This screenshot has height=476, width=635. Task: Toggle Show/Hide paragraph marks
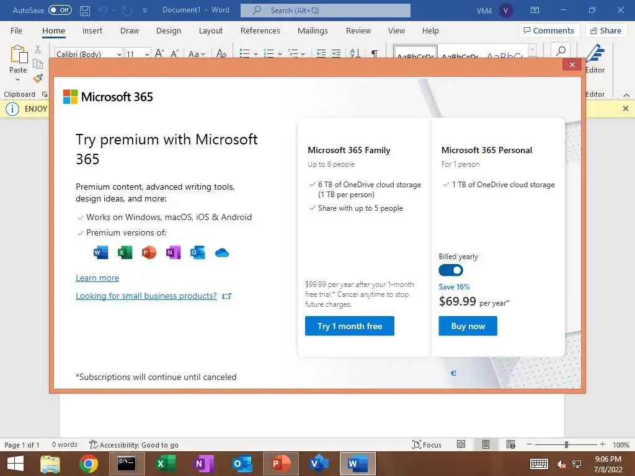click(x=375, y=53)
